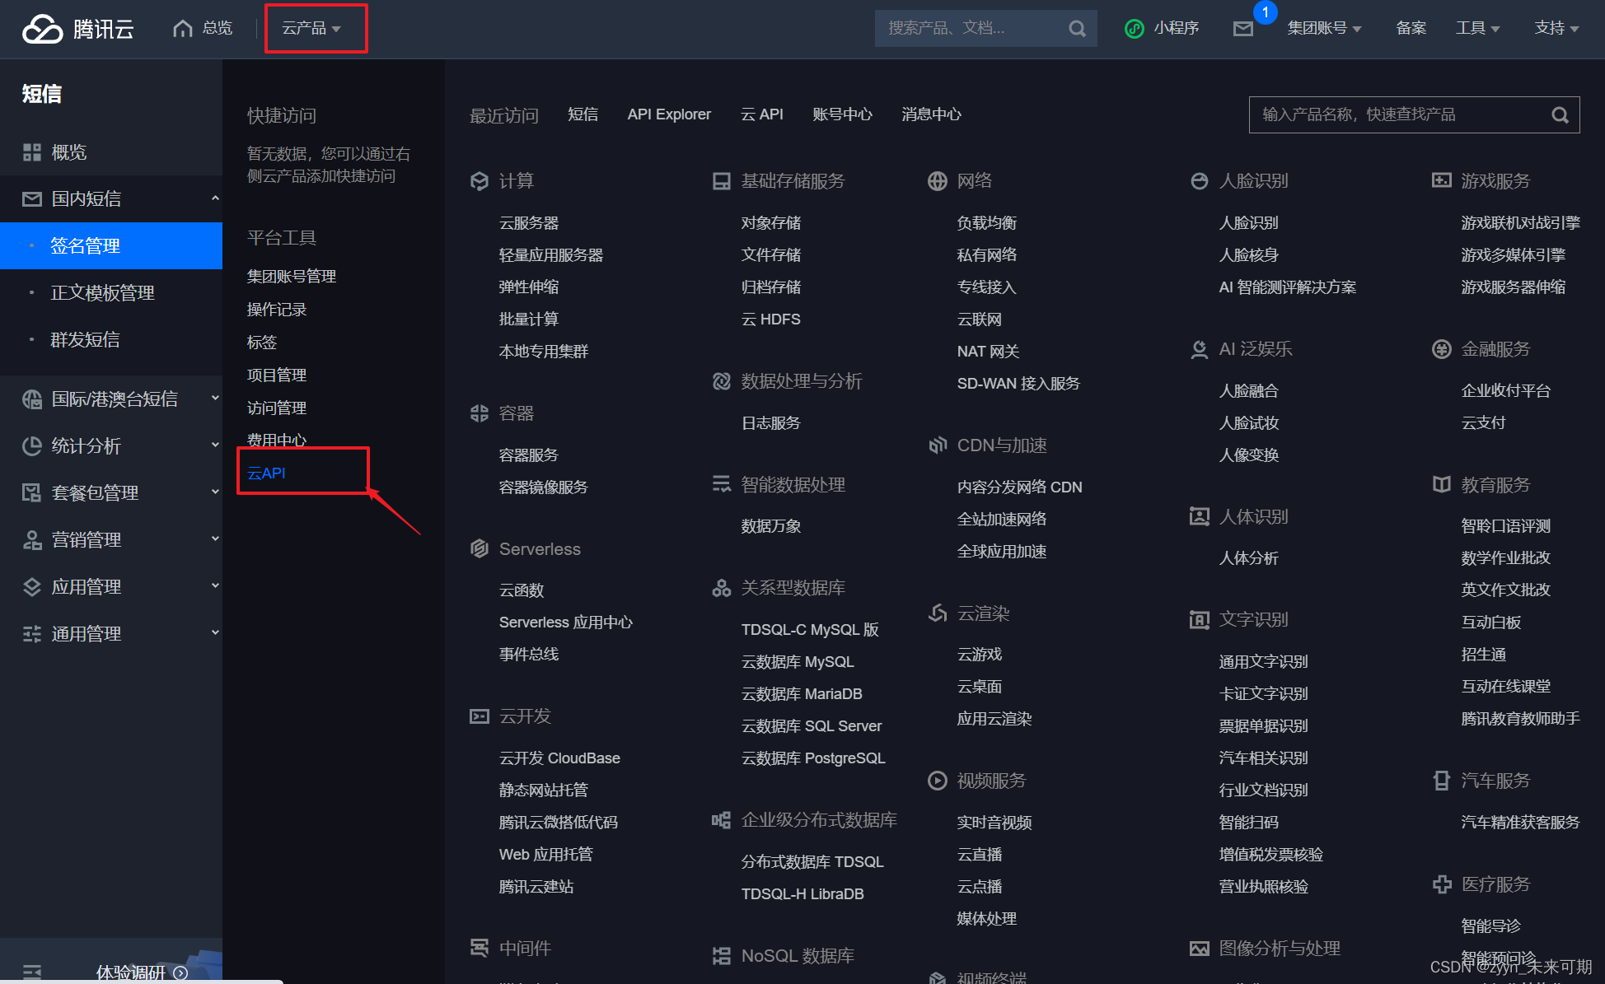Click the 医疗服务 category icon
The width and height of the screenshot is (1605, 984).
tap(1442, 884)
